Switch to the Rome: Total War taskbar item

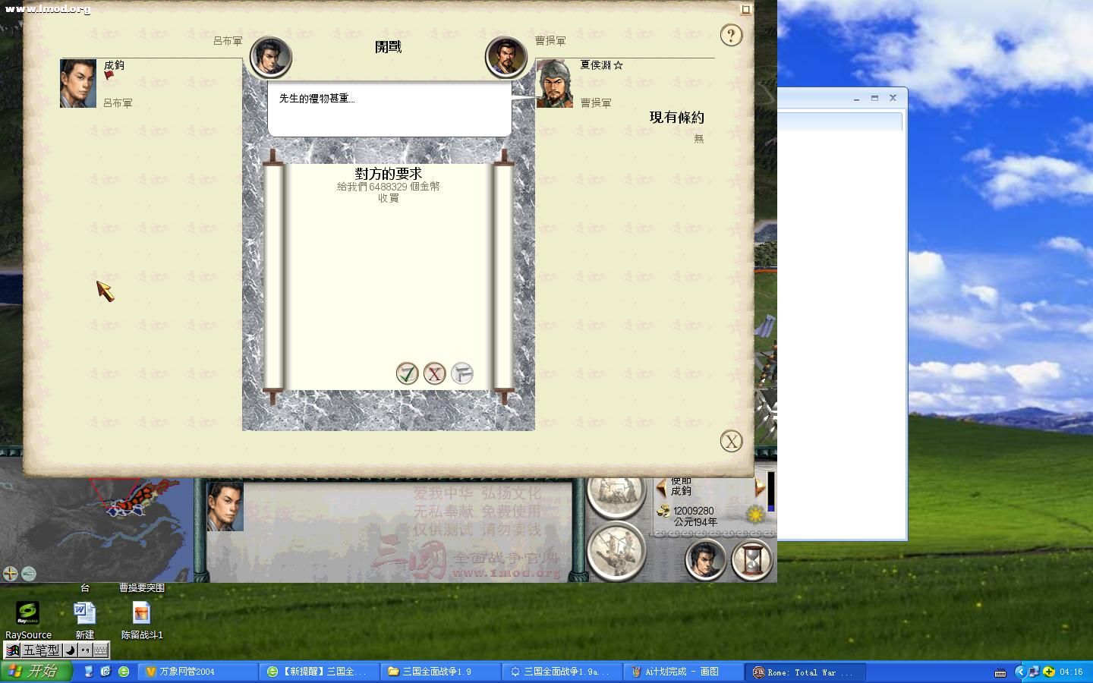click(x=805, y=672)
